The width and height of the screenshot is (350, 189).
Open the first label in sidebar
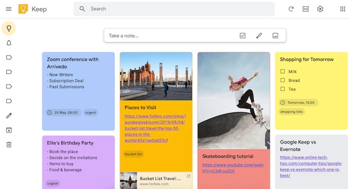(9, 58)
